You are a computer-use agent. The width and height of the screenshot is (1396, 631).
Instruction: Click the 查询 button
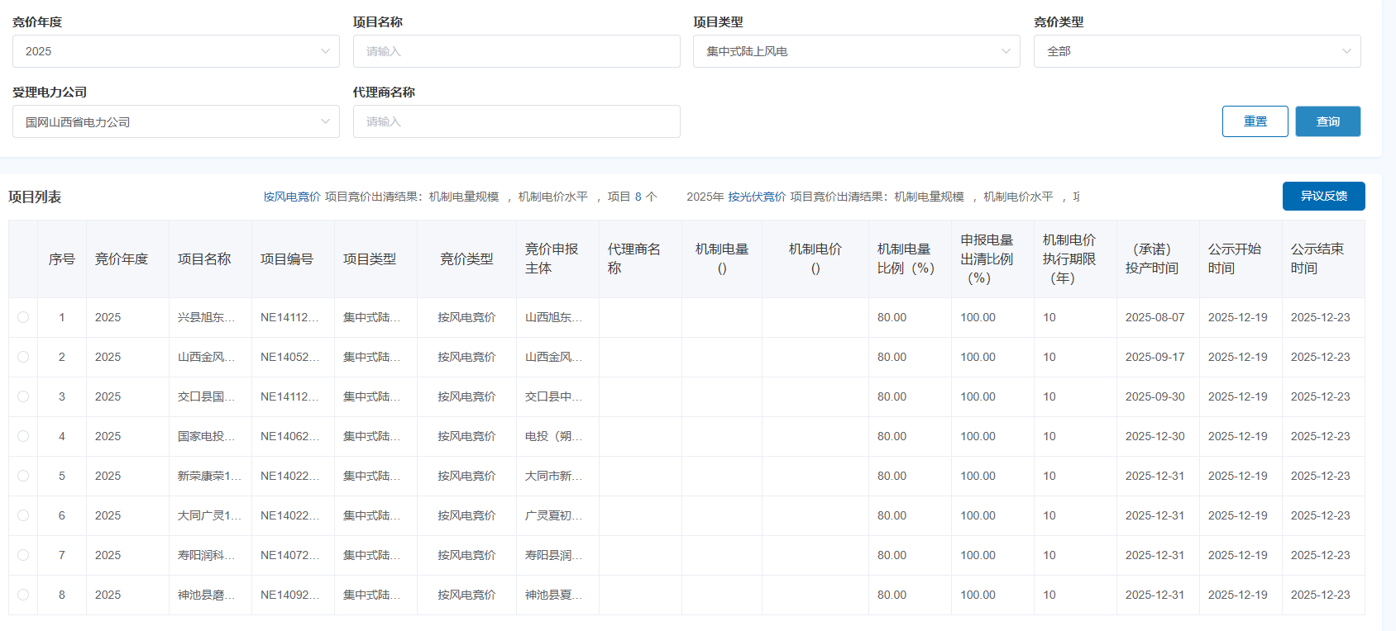point(1327,121)
